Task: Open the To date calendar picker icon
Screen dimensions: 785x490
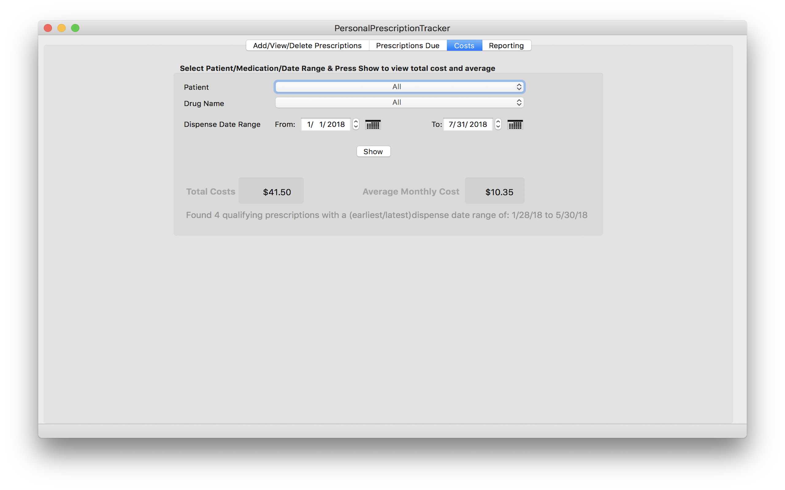Action: (515, 125)
